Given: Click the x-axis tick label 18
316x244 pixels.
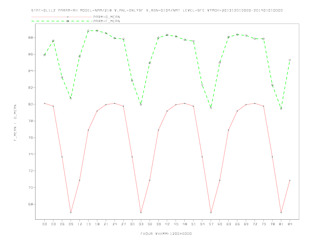Looking at the screenshot, I should coord(97,224).
